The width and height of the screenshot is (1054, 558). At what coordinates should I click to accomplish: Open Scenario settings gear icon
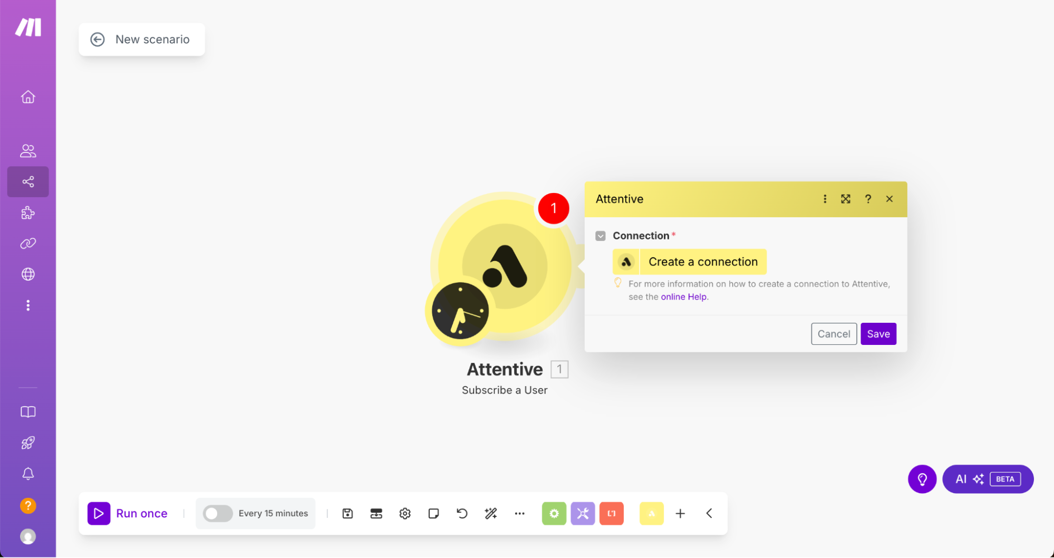(x=405, y=514)
